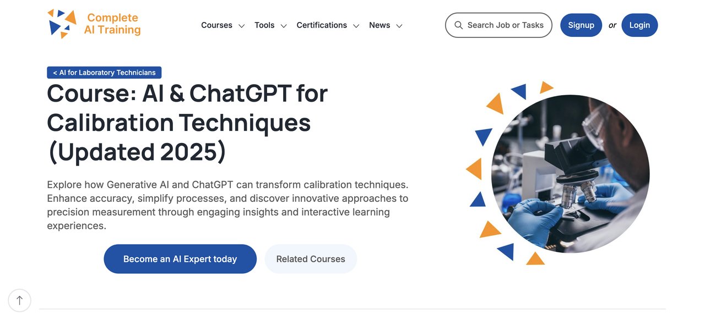The height and width of the screenshot is (320, 705).
Task: Expand the Tools dropdown chevron
Action: click(x=284, y=26)
